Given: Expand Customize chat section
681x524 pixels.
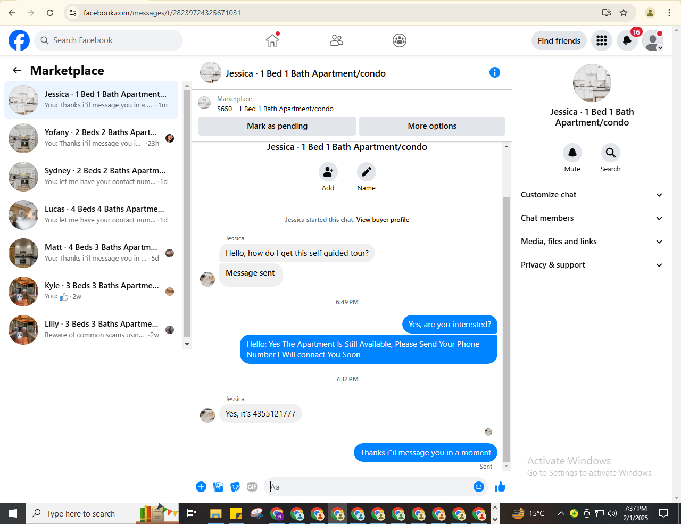Looking at the screenshot, I should click(x=592, y=195).
